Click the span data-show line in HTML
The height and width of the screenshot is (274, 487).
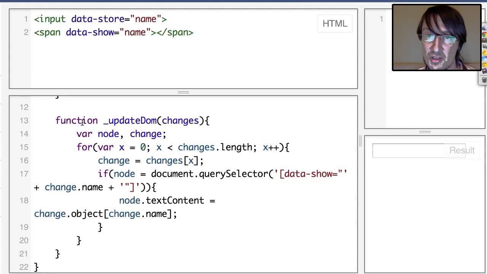coord(114,32)
